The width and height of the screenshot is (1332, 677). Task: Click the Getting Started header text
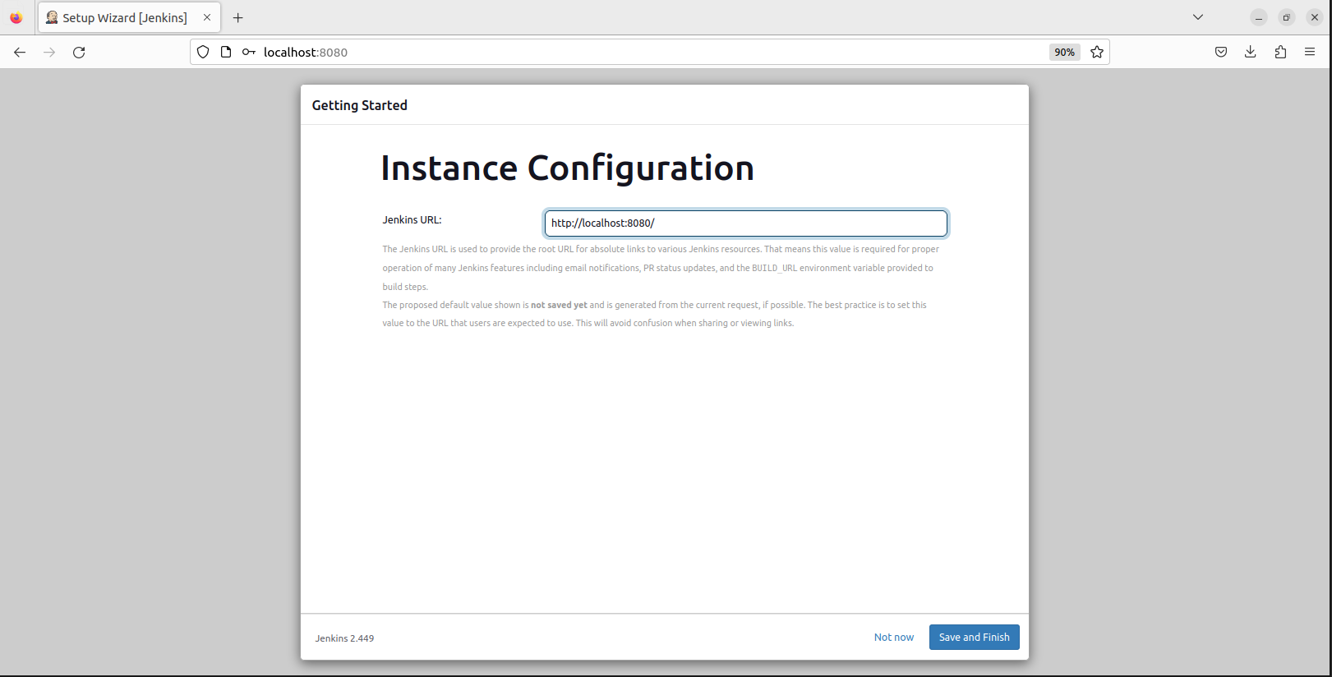click(x=359, y=105)
